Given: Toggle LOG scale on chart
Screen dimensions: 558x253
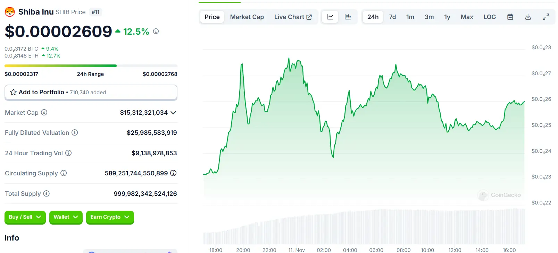Looking at the screenshot, I should pos(490,17).
